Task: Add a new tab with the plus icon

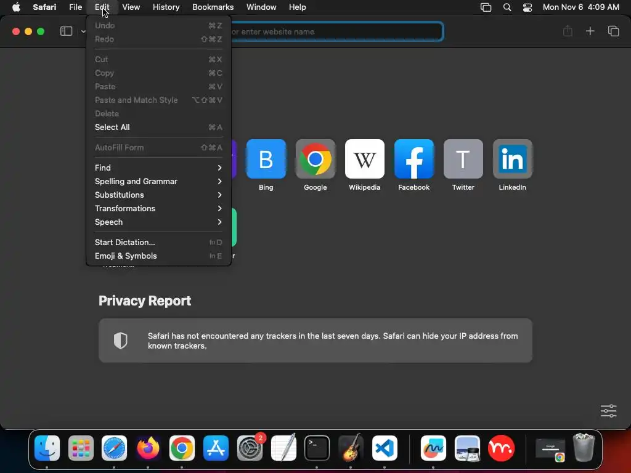Action: click(x=590, y=31)
